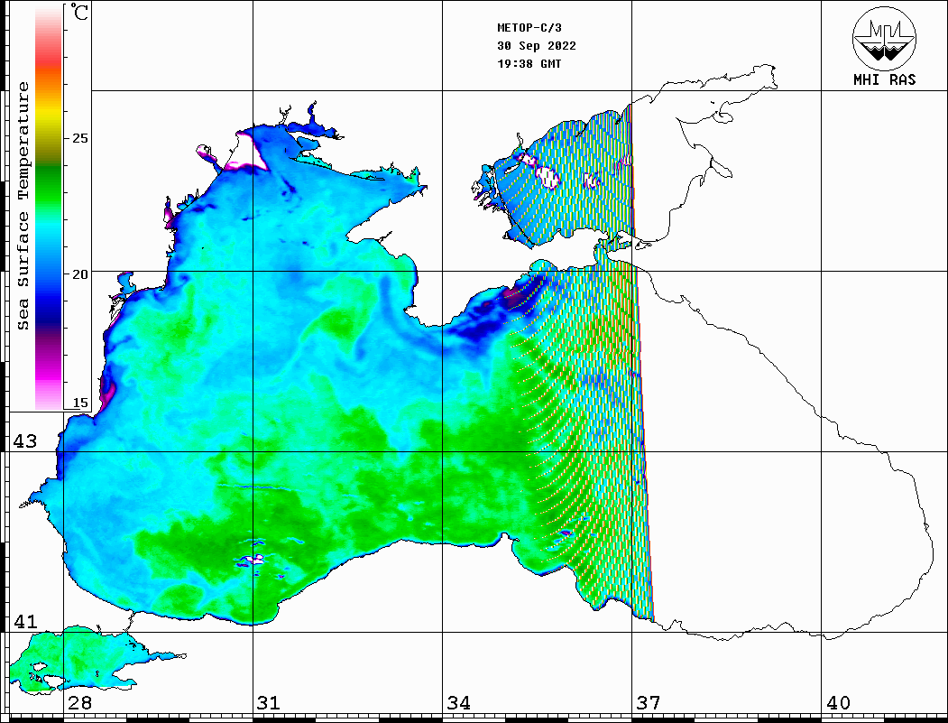Click the '19:38 GMT' time text
Screen dimensions: 948x723
529,63
